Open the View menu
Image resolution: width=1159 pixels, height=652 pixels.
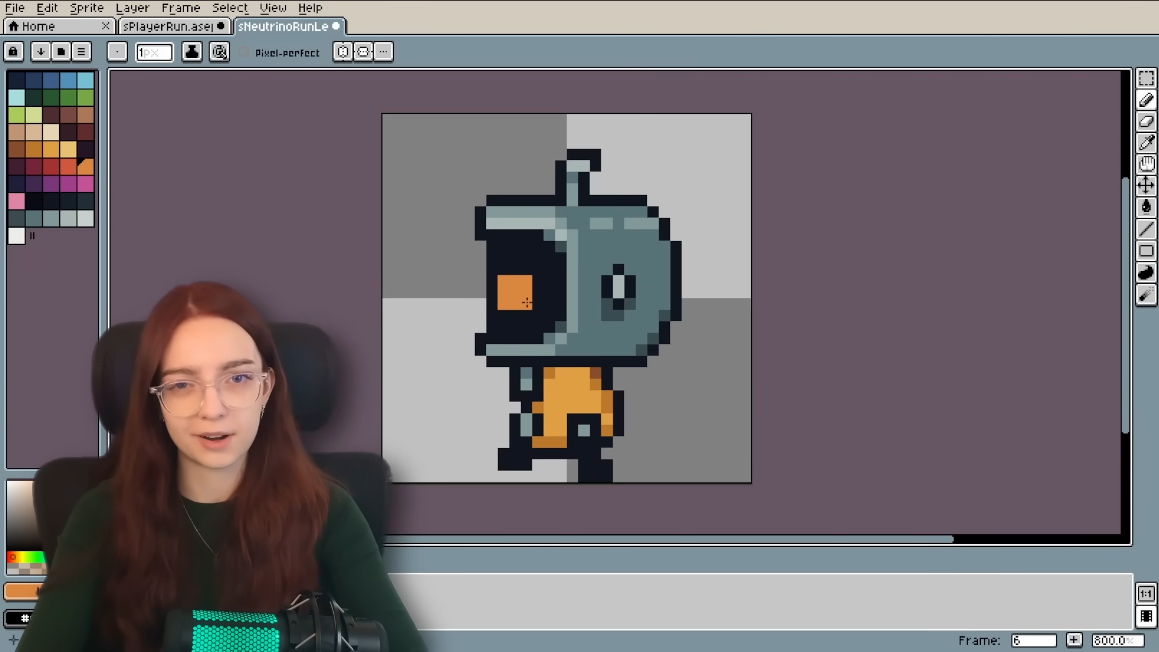point(273,8)
